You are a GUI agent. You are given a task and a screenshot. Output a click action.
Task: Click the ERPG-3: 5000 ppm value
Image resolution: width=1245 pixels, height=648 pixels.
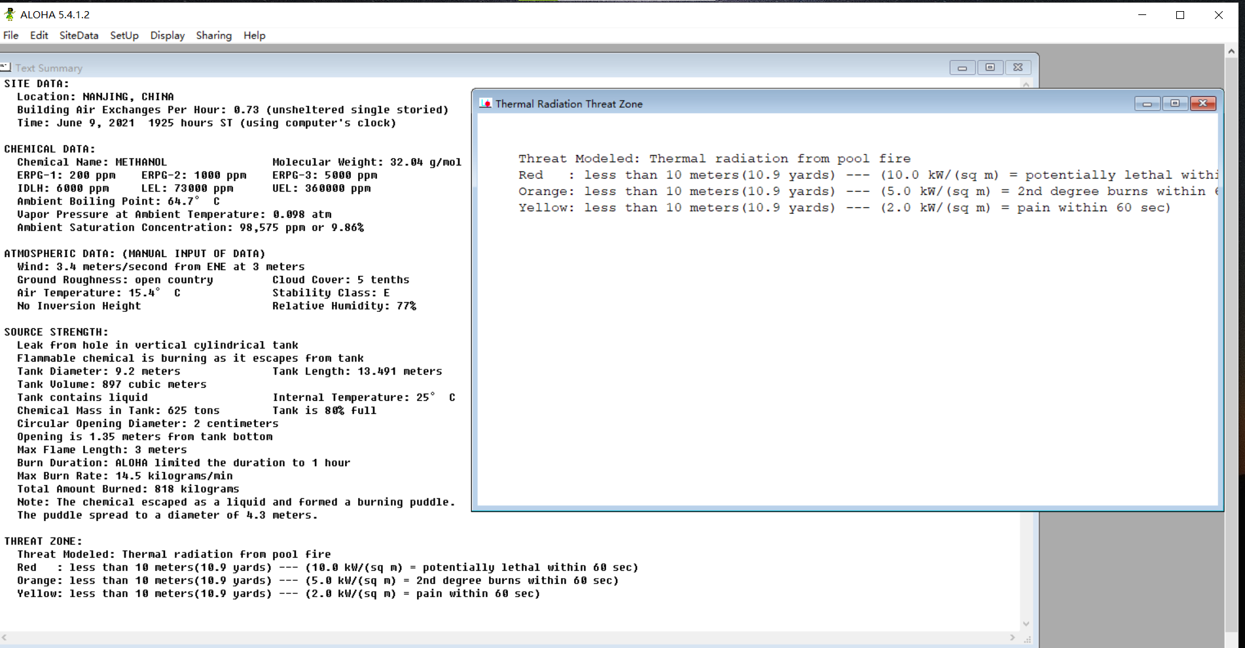[325, 175]
